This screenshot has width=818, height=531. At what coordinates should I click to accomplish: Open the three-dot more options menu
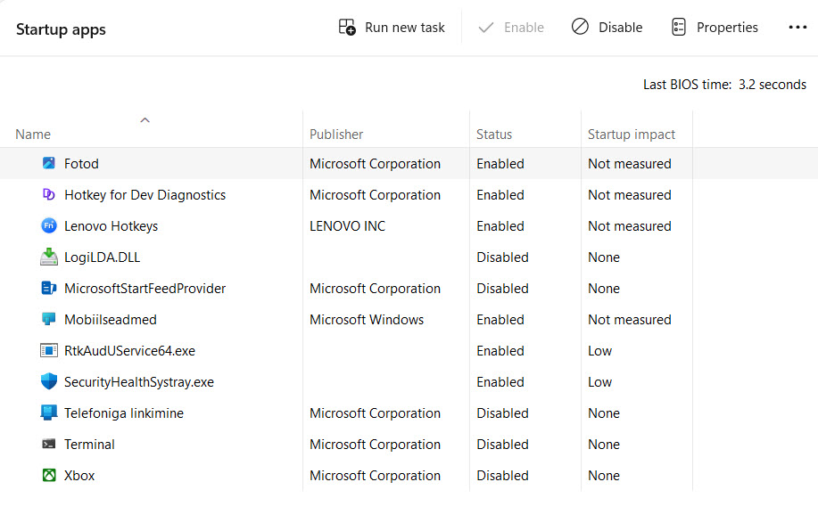[x=797, y=28]
